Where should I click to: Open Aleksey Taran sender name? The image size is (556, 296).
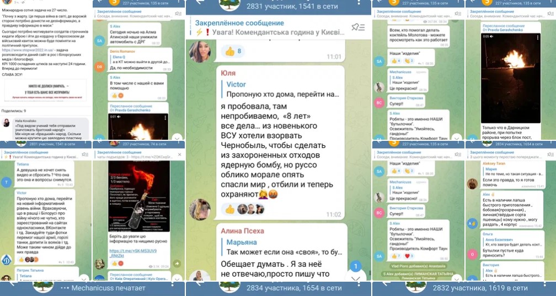494,164
